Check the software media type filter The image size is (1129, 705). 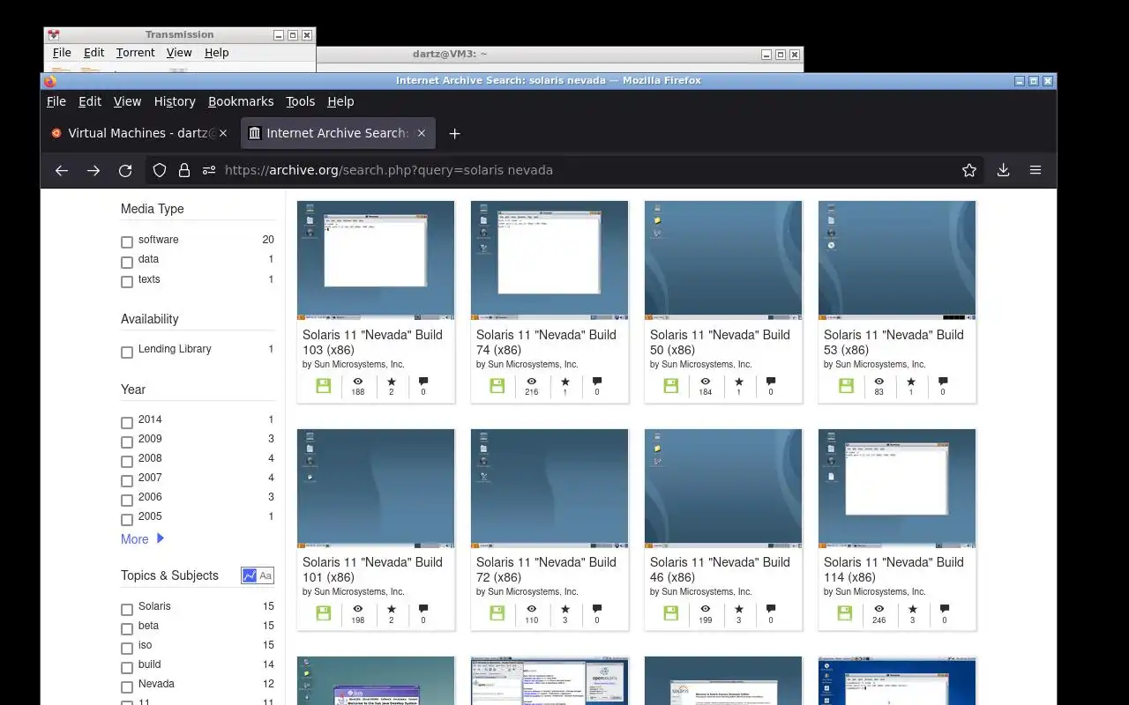pyautogui.click(x=127, y=242)
